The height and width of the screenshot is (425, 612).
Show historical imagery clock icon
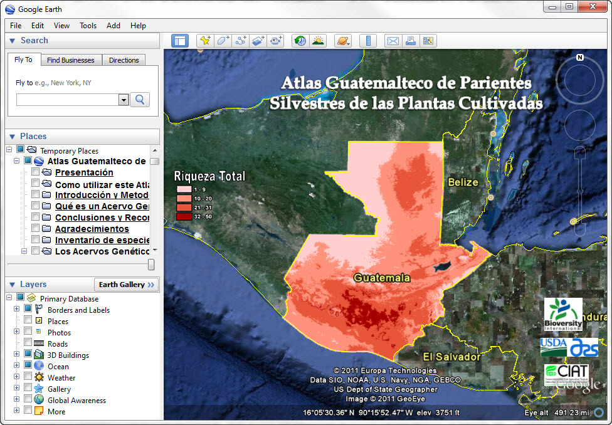tap(300, 41)
